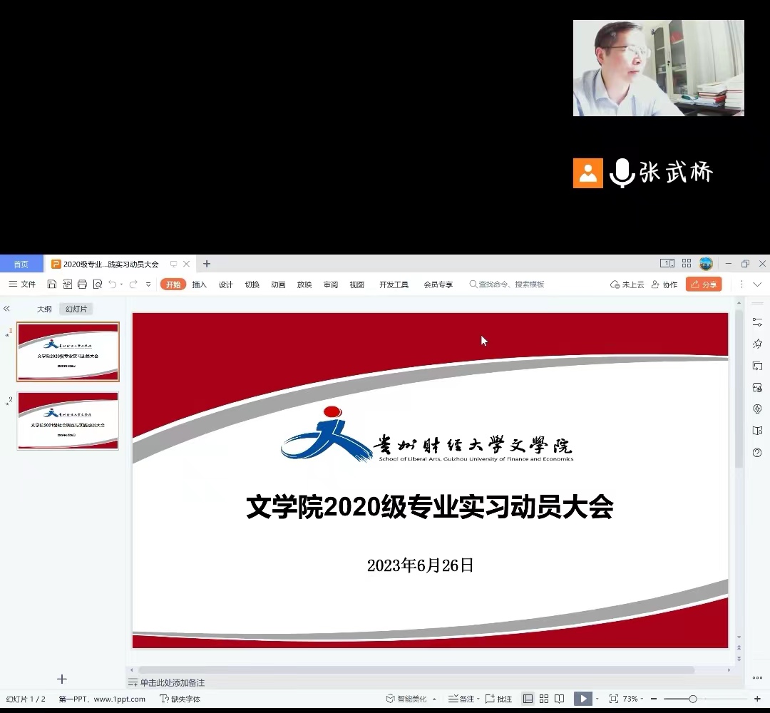The height and width of the screenshot is (713, 770).
Task: Open the 73% zoom level dropdown
Action: (634, 699)
